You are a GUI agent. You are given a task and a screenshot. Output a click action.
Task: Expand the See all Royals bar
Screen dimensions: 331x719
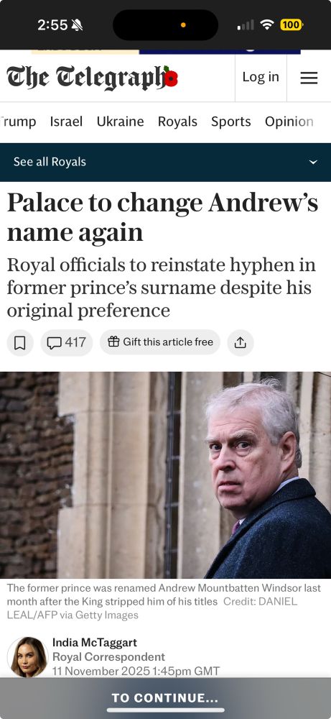click(165, 162)
